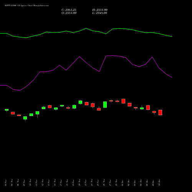
Task: Select the close value 'C: 2361.25'
Action: click(x=69, y=10)
